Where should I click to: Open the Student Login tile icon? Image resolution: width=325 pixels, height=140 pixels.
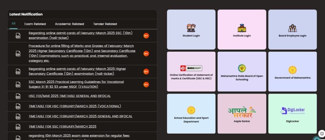coord(191,28)
